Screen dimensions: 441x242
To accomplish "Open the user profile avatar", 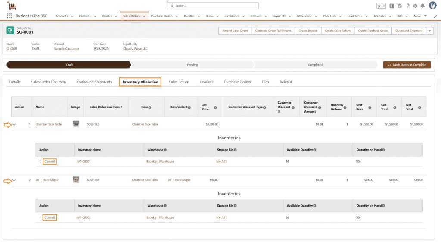I will (x=432, y=6).
